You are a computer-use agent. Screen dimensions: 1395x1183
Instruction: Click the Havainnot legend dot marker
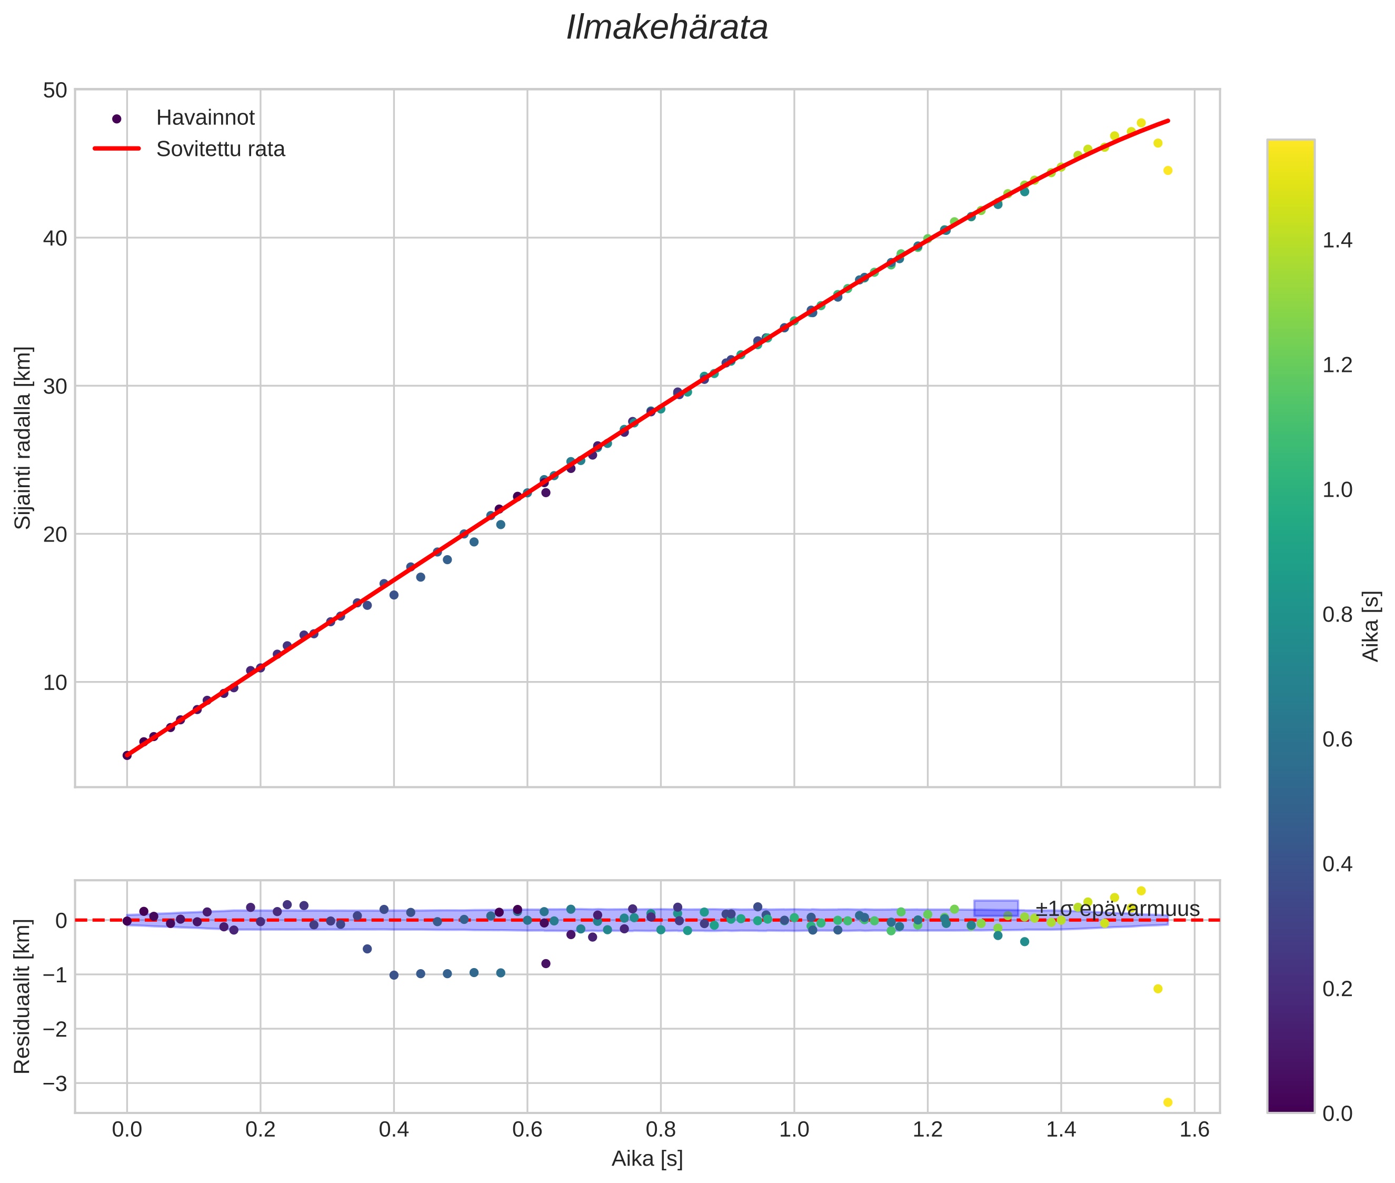coord(117,119)
